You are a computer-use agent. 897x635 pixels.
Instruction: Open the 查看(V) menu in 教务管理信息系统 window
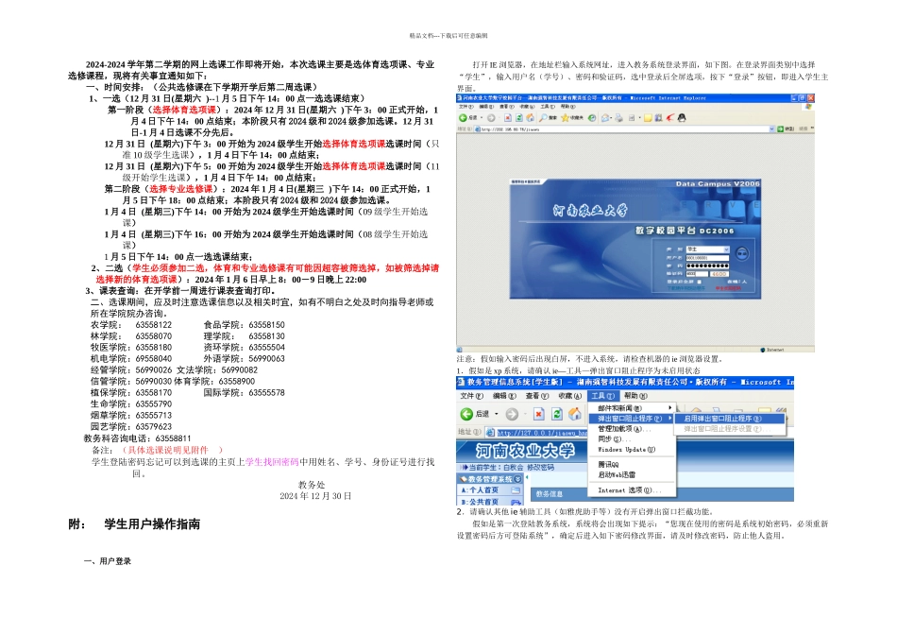pyautogui.click(x=537, y=396)
